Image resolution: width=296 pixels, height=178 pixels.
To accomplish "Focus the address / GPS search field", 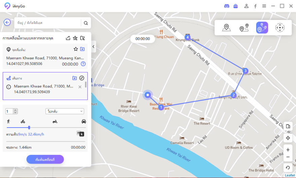I will point(47,23).
